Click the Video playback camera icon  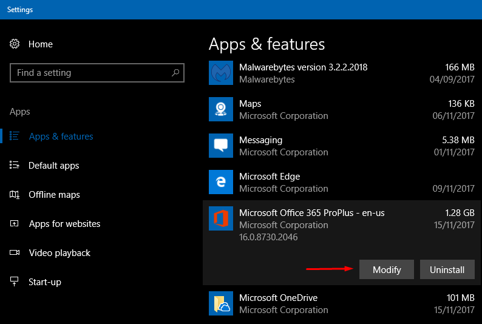pos(15,252)
